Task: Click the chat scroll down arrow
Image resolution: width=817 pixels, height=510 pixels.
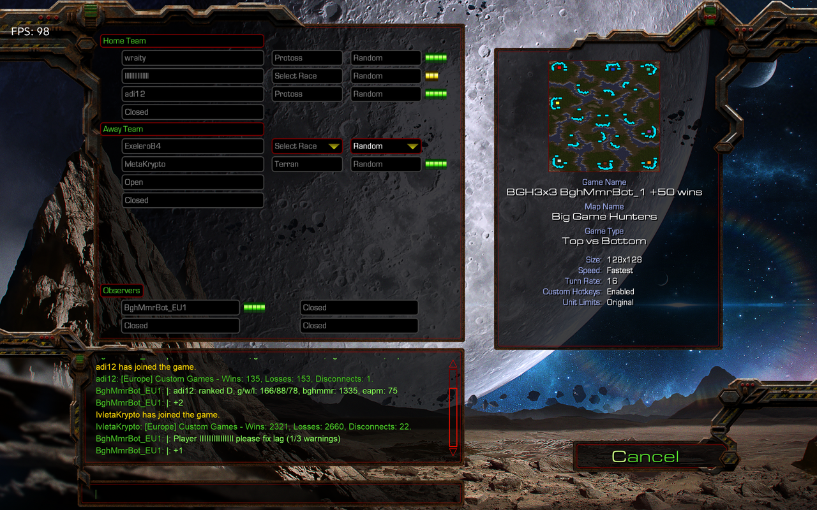Action: tap(453, 451)
